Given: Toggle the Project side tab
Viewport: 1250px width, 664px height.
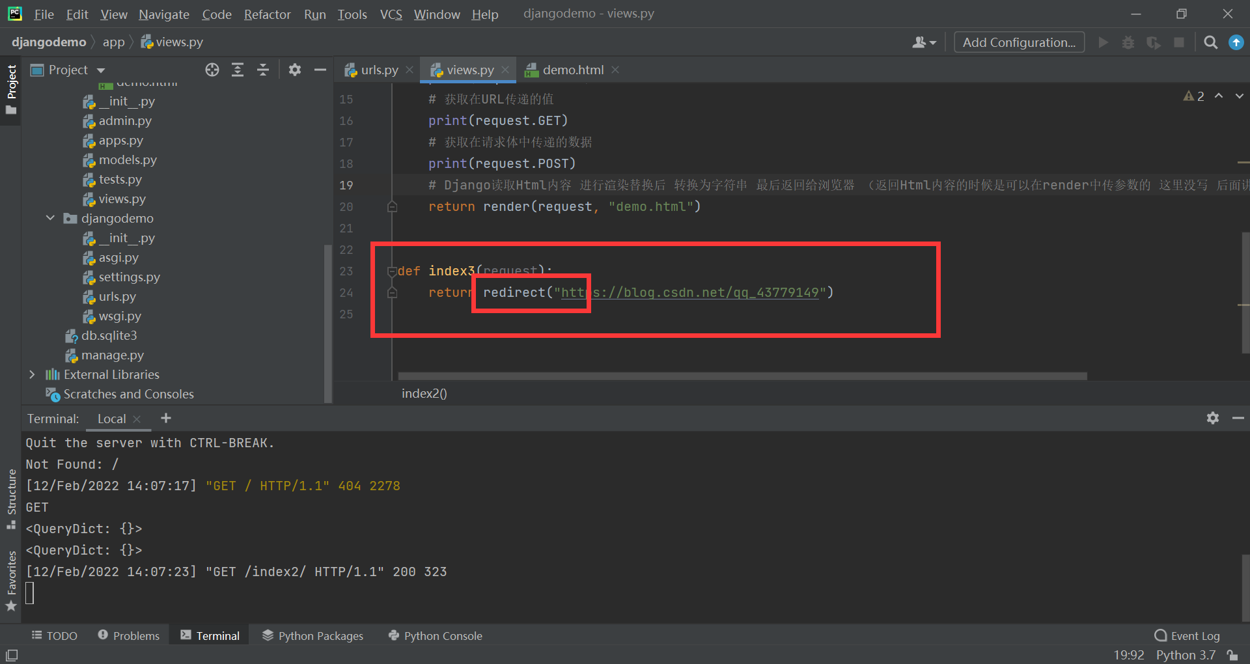Looking at the screenshot, I should 11,90.
